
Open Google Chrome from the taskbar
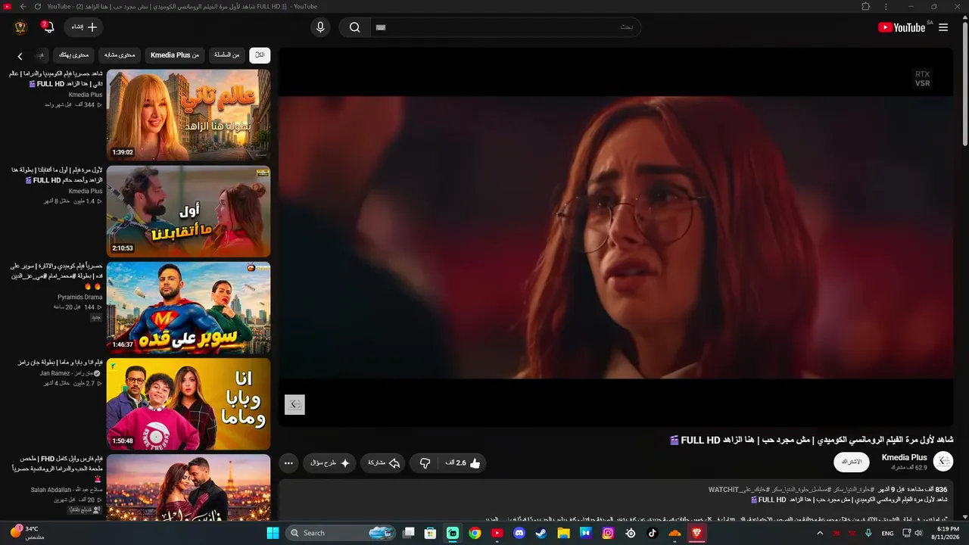click(x=475, y=533)
